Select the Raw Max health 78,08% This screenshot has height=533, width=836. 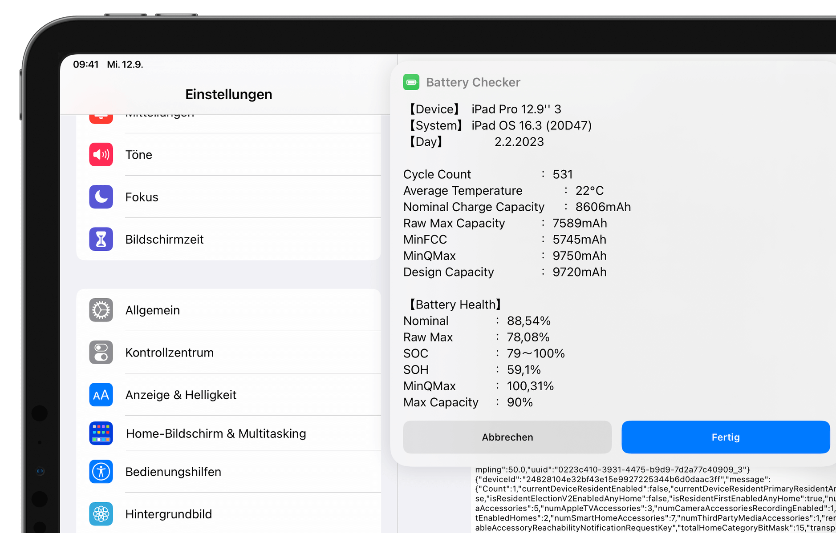(528, 337)
